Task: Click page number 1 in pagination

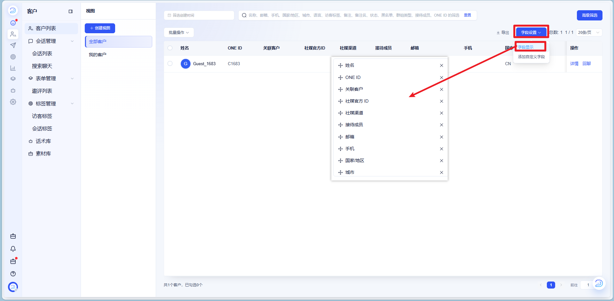Action: pyautogui.click(x=551, y=285)
